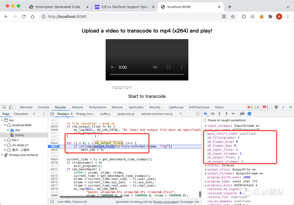Viewport: 294px width, 205px height.
Task: Click the horizontal code scrollbar
Action: click(x=91, y=197)
